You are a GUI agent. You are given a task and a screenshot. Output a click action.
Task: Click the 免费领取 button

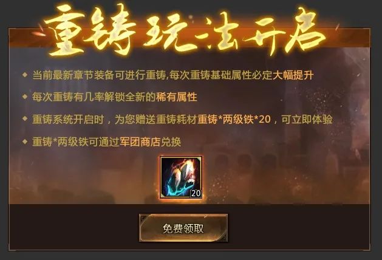click(x=183, y=228)
